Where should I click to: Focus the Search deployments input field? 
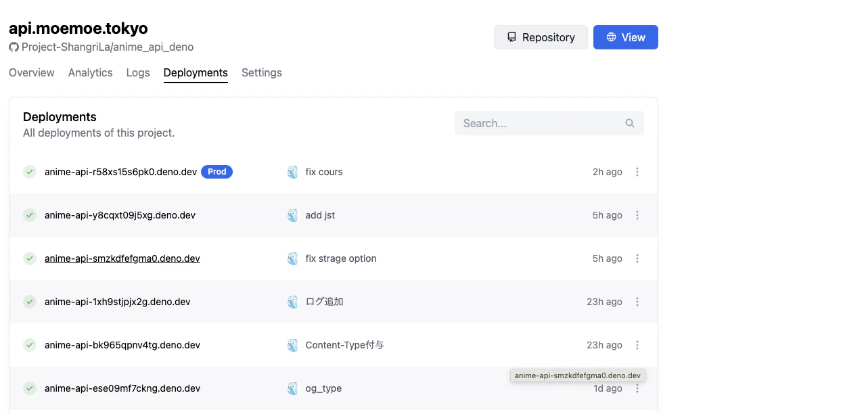point(549,123)
